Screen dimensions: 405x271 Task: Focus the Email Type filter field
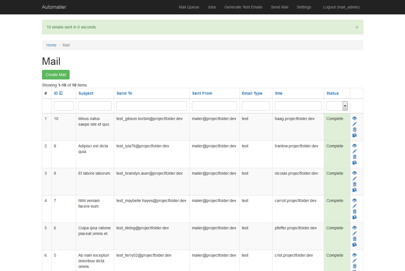click(256, 106)
